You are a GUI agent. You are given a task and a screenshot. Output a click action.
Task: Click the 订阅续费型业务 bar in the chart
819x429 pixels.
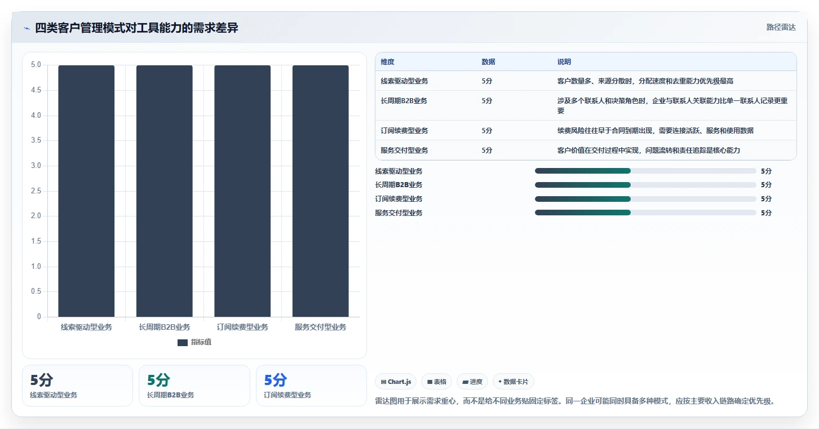pyautogui.click(x=242, y=191)
